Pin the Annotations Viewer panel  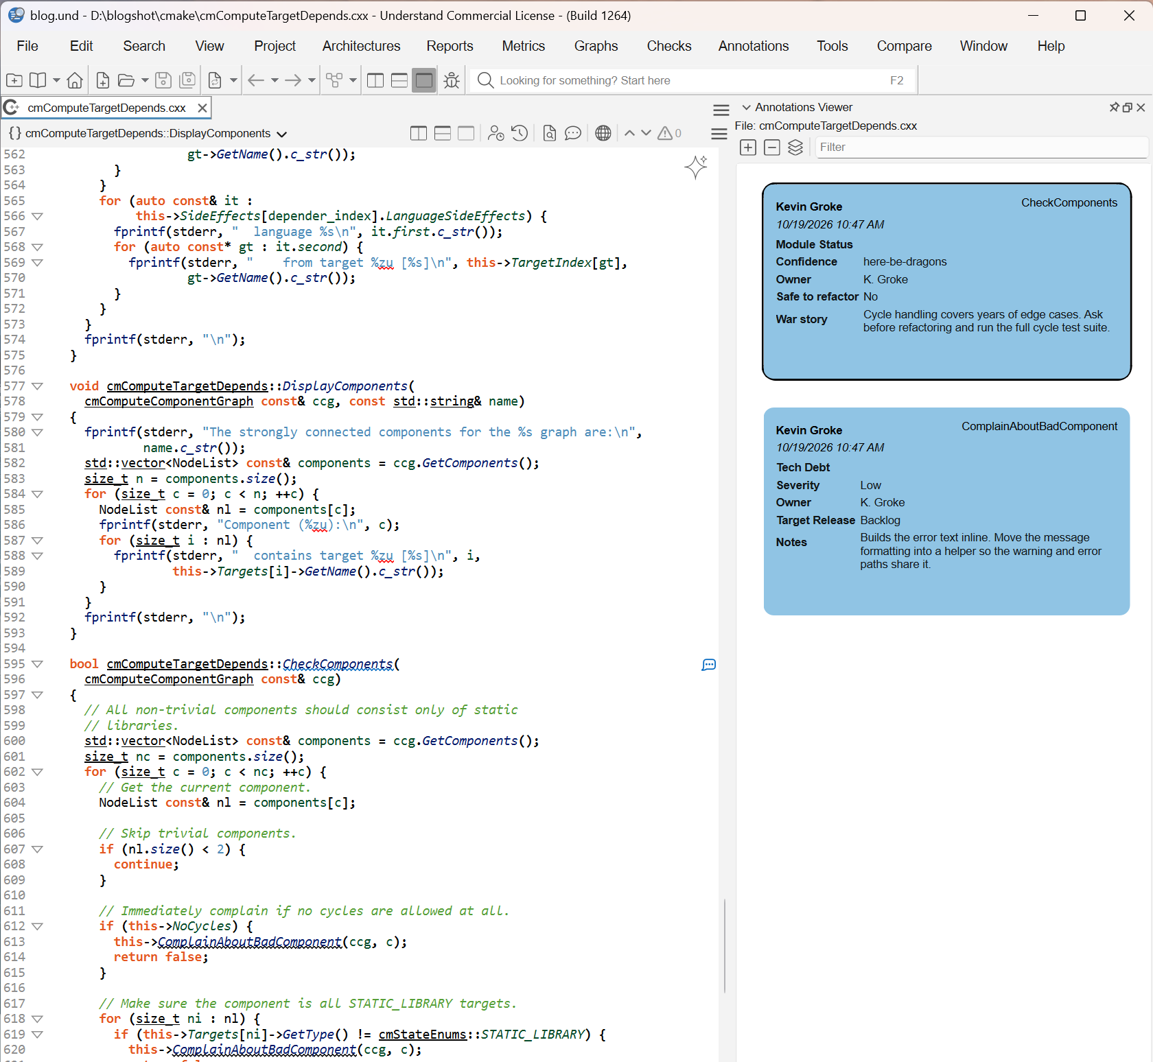coord(1114,107)
